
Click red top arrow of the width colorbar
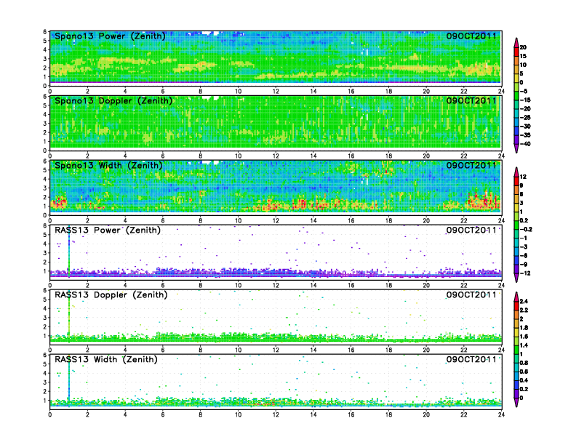pyautogui.click(x=516, y=172)
